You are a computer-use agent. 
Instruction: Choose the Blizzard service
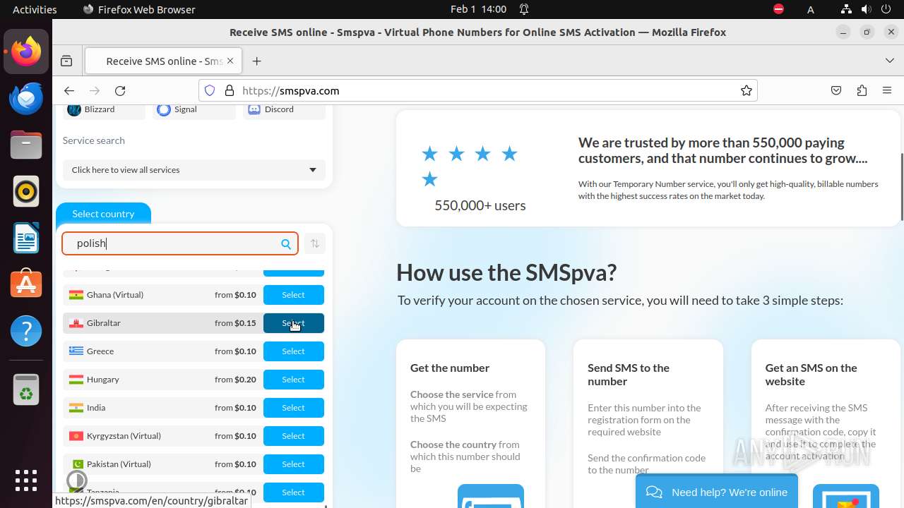(104, 109)
